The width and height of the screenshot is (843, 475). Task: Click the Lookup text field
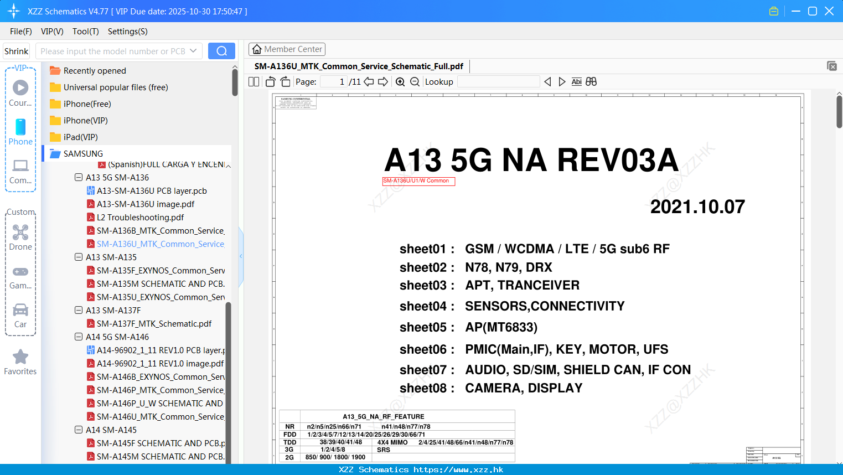(498, 82)
